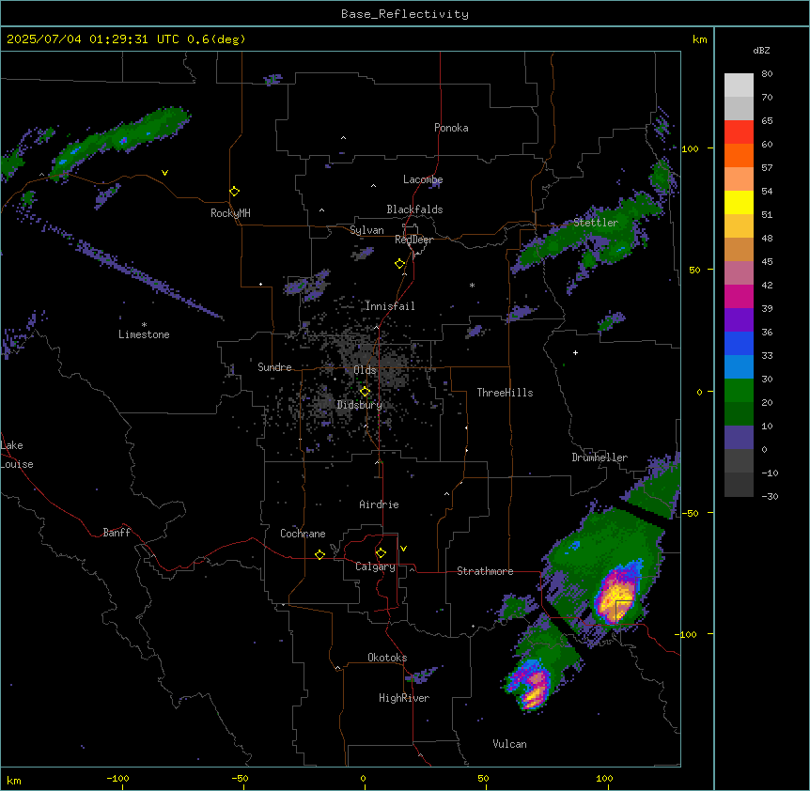Select the purple 36-39 dBZ legend swatch
810x791 pixels.
(739, 320)
